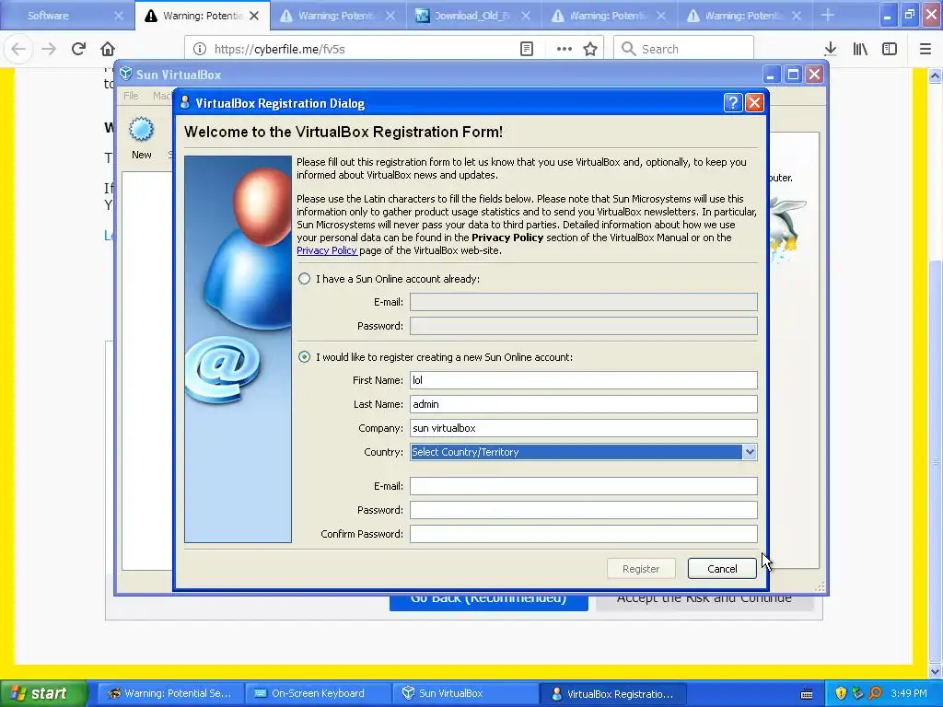Switch to Warning: Potential Se... taskbar button
This screenshot has width=943, height=707.
[169, 694]
